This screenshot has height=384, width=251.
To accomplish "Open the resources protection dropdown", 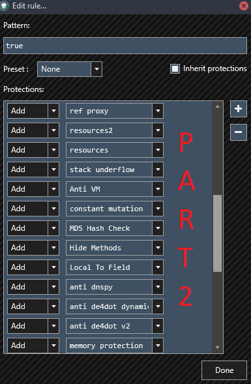I will 115,150.
